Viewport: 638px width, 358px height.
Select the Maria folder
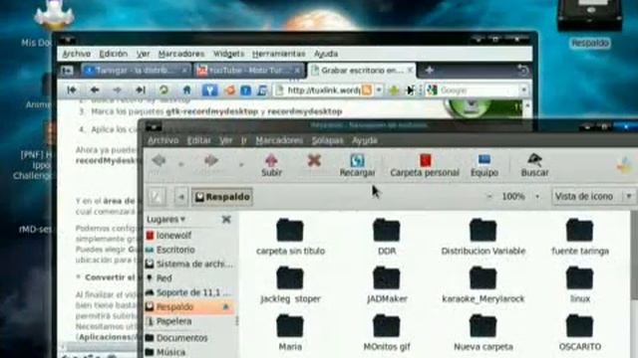(290, 332)
